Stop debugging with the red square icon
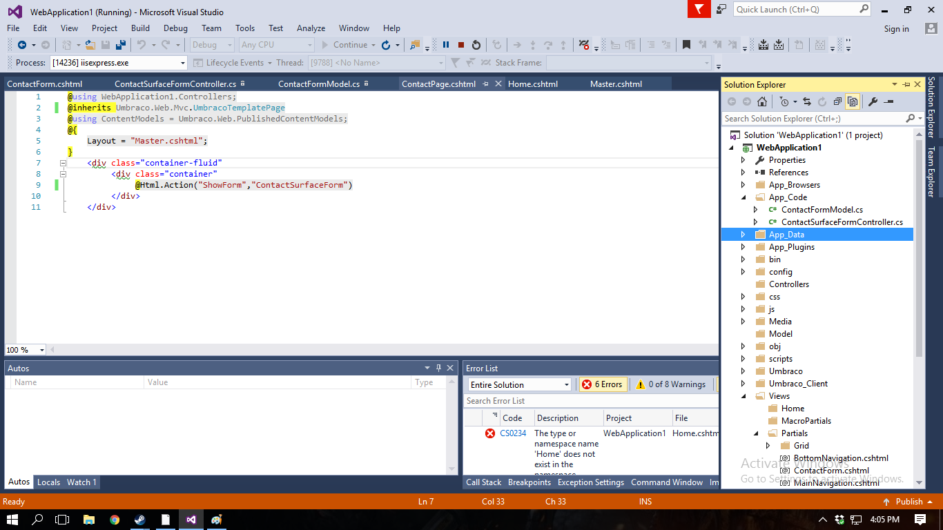This screenshot has height=530, width=943. click(461, 45)
